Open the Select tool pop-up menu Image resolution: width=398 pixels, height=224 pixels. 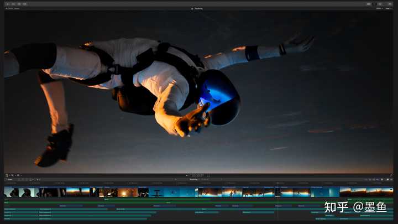(x=38, y=180)
